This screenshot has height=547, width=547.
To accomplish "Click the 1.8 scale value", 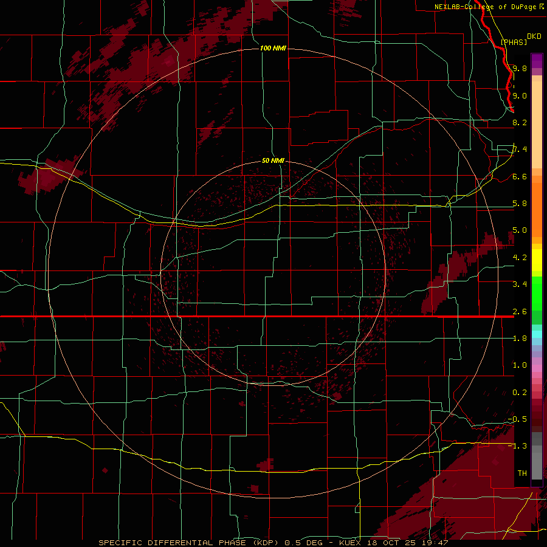I will pyautogui.click(x=520, y=339).
